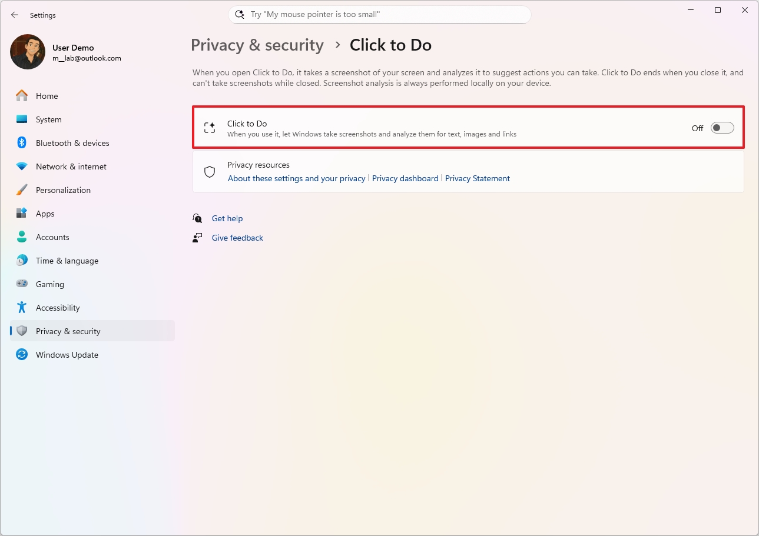Select the Time & language clock icon
Image resolution: width=759 pixels, height=536 pixels.
pos(22,260)
